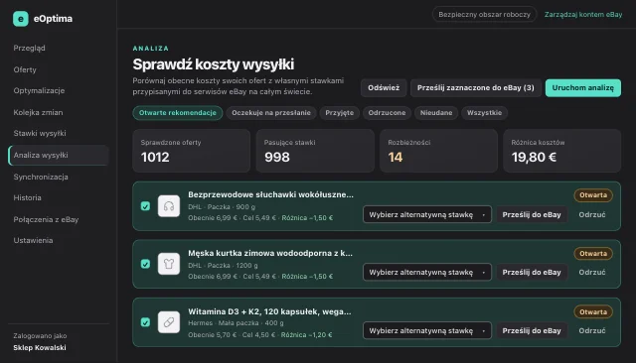Click the Sklep Kowalski account name
This screenshot has width=636, height=363.
pos(40,347)
